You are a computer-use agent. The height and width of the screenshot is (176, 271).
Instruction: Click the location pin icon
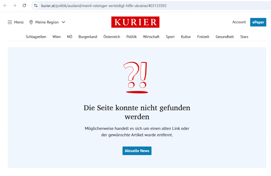31,22
